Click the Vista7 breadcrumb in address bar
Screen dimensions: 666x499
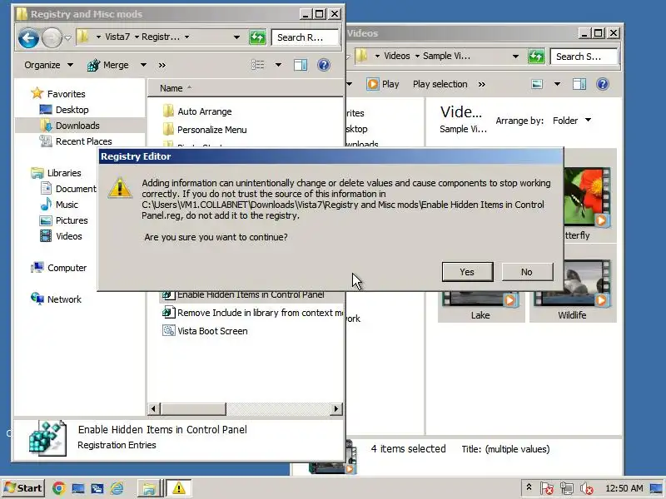click(x=117, y=37)
